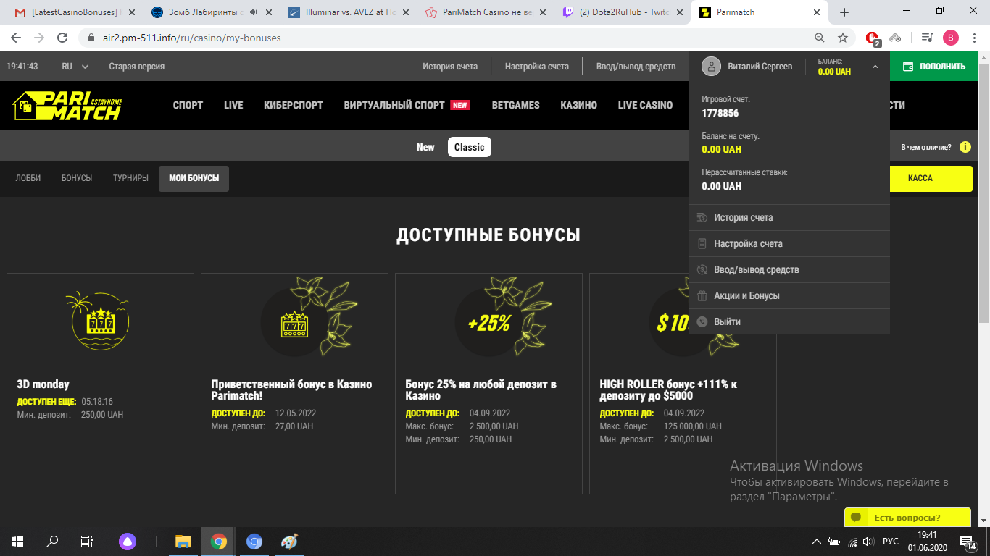
Task: Open the 'HIGH ROLLER бонус +111%' card
Action: 683,384
